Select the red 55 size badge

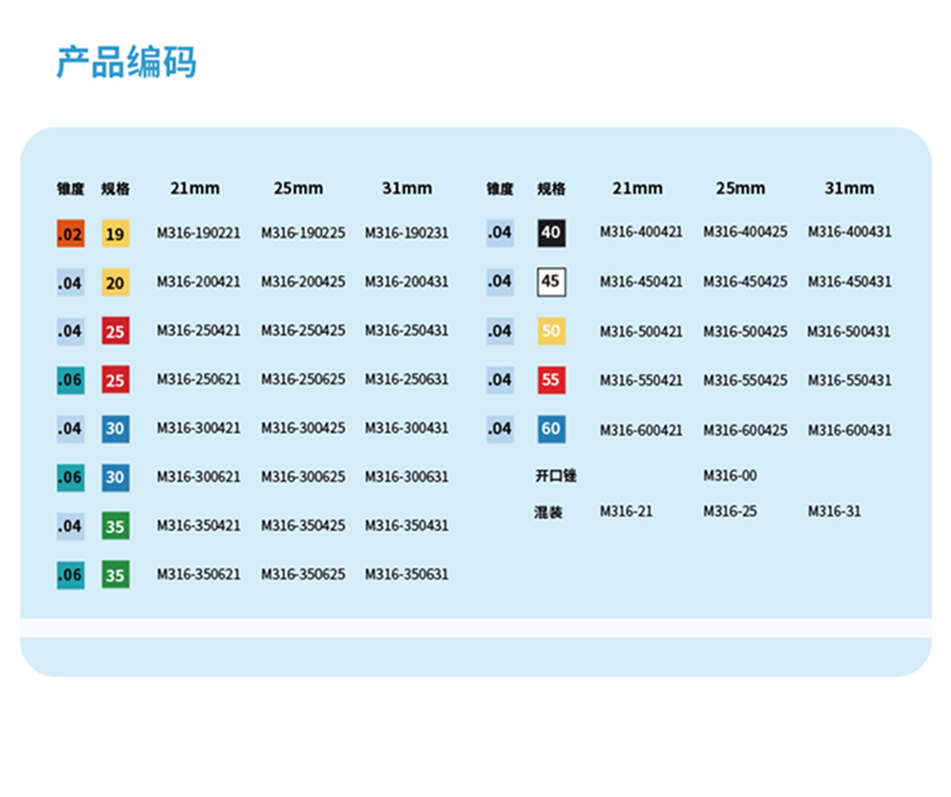551,380
